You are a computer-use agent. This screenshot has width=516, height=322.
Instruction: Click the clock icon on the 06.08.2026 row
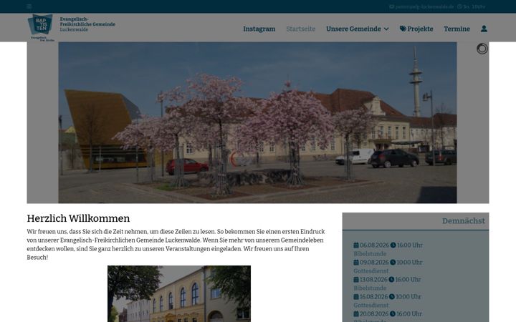coord(393,245)
